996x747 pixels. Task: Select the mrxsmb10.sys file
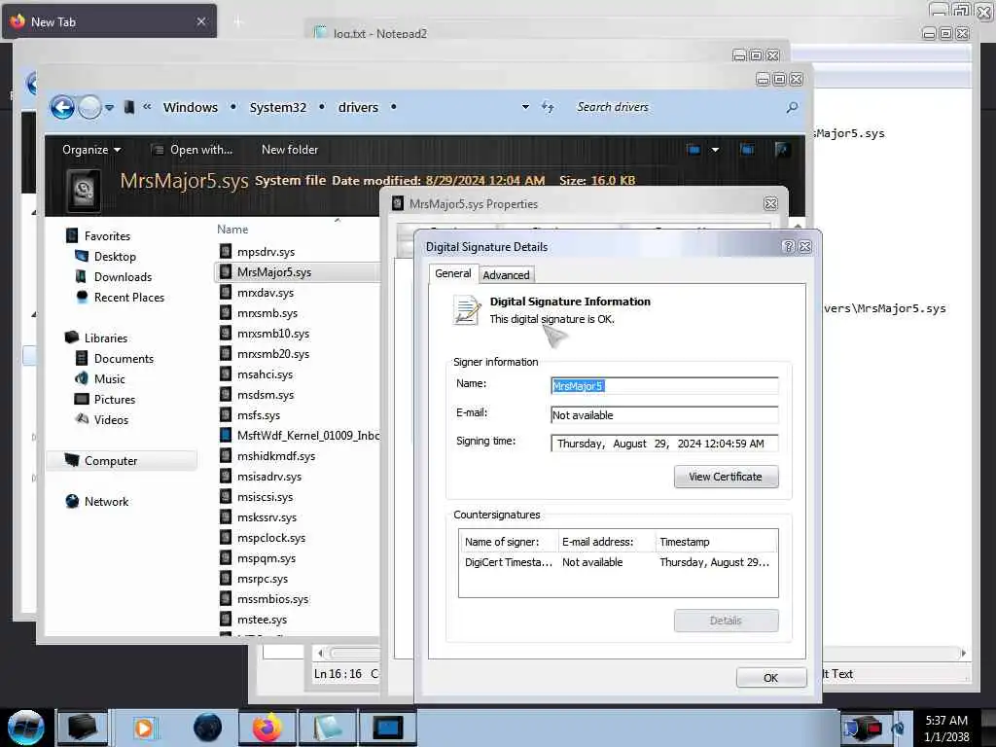coord(273,334)
